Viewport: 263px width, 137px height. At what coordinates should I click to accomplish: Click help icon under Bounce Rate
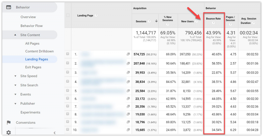point(213,23)
